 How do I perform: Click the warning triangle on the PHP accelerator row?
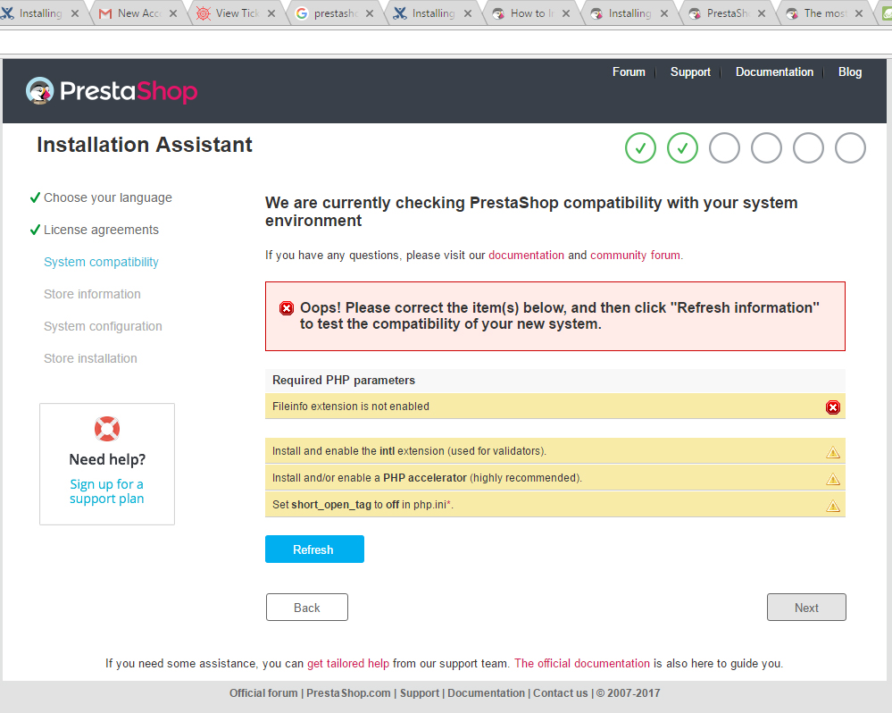pos(832,478)
